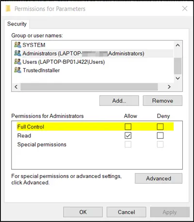Click the TrustedInstaller group icon
194x222 pixels.
pyautogui.click(x=17, y=70)
